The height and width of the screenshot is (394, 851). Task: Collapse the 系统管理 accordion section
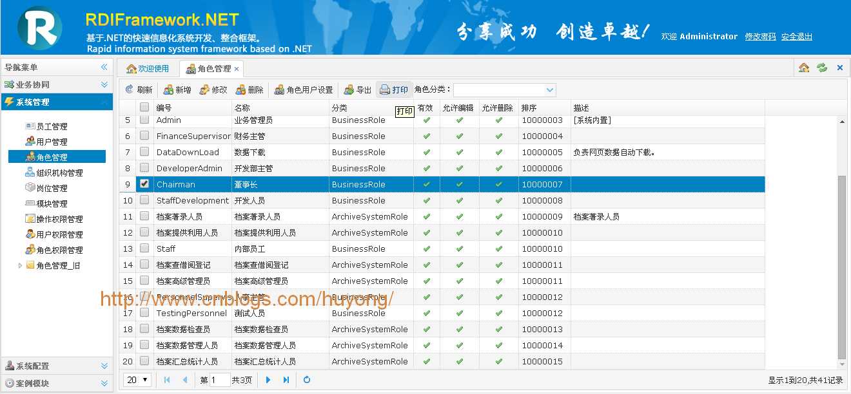[x=57, y=102]
